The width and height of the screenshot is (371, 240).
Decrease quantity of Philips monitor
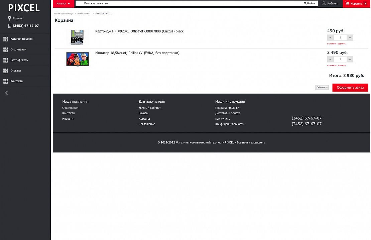pyautogui.click(x=330, y=59)
